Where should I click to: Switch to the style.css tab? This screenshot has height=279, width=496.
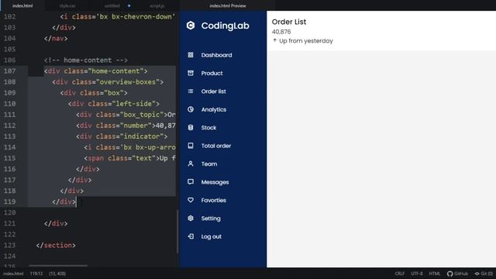pos(67,5)
